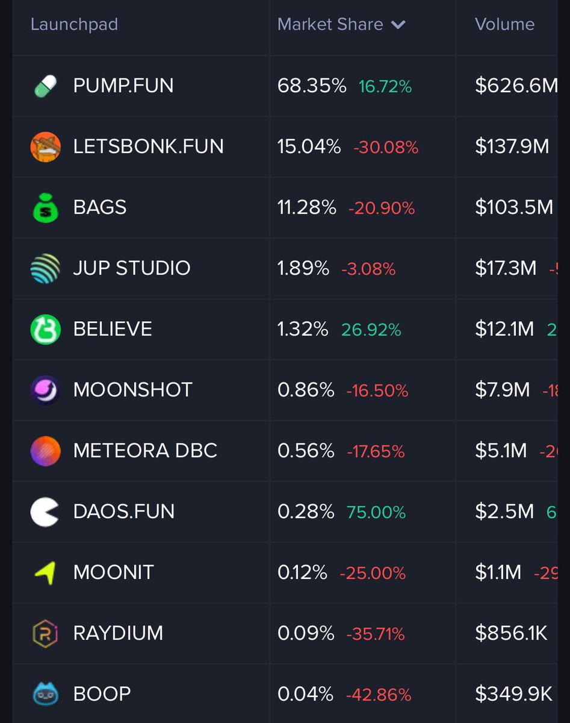This screenshot has width=570, height=723.
Task: Select the $856.1K volume value
Action: pyautogui.click(x=512, y=633)
